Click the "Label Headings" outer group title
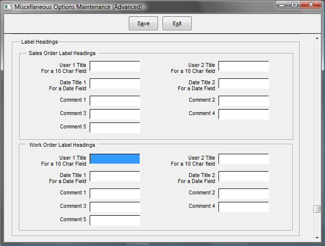The image size is (325, 246). tap(39, 42)
